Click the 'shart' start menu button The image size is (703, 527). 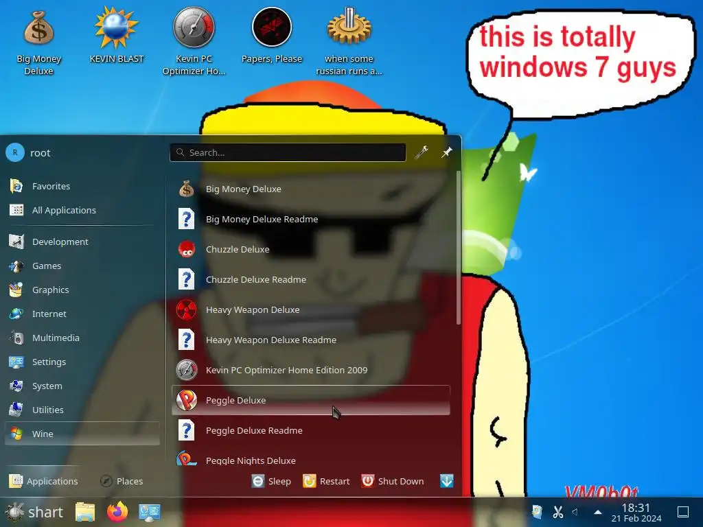34,512
